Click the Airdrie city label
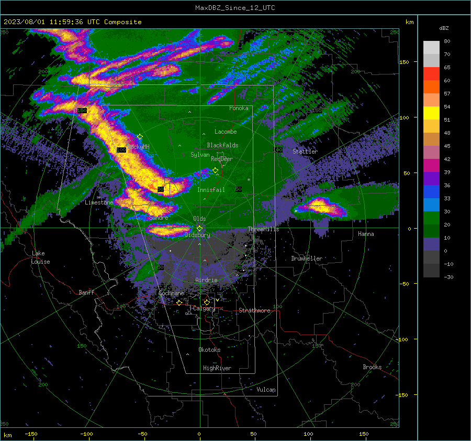Viewport: 471px width, 441px height. [x=206, y=280]
